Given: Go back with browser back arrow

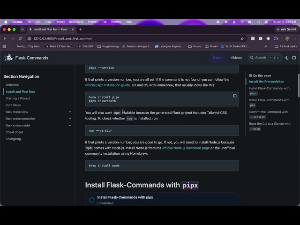Looking at the screenshot, I should [5, 38].
